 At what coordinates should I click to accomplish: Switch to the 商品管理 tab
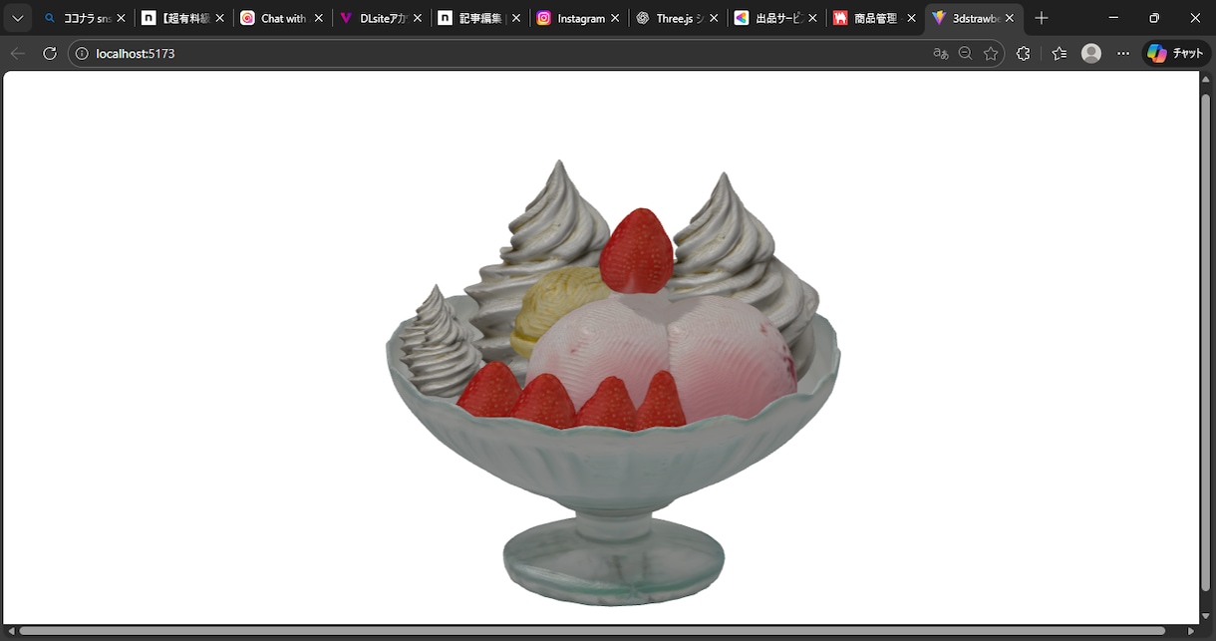[874, 18]
